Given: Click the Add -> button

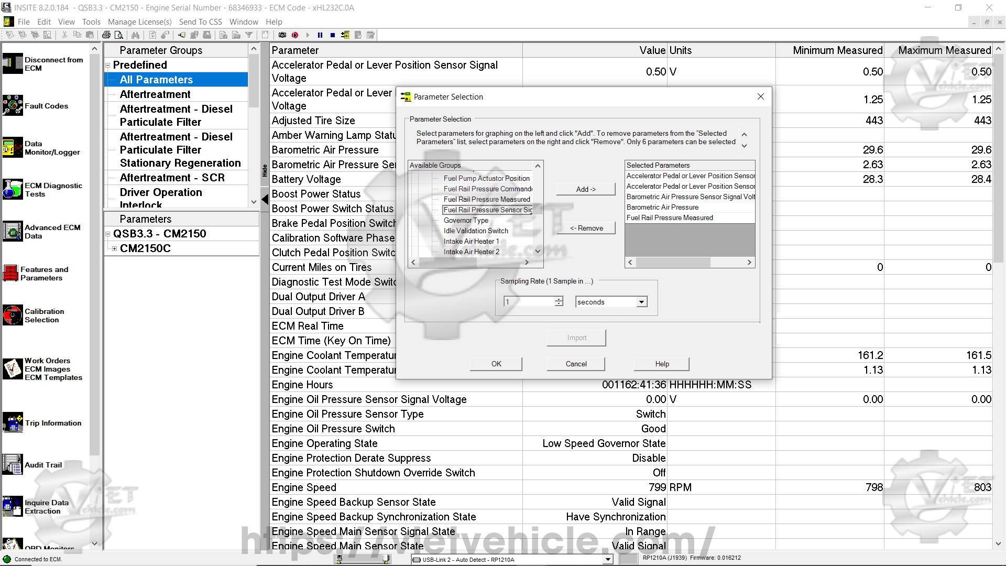Looking at the screenshot, I should (x=585, y=189).
